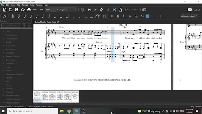Open the zoom level dropdown
This screenshot has height=114, width=202.
coord(57,10)
